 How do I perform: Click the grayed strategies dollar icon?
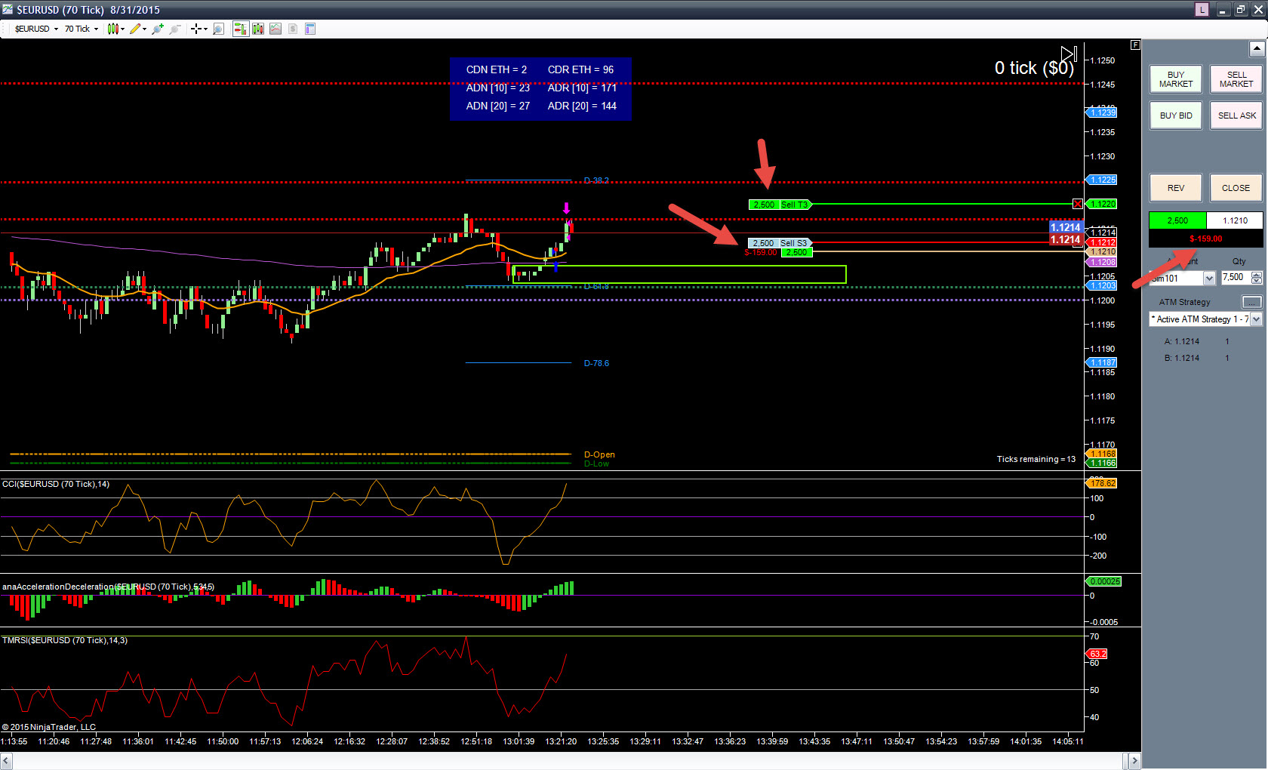pos(293,29)
